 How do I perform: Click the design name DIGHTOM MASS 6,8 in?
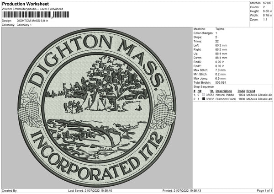click(x=32, y=21)
